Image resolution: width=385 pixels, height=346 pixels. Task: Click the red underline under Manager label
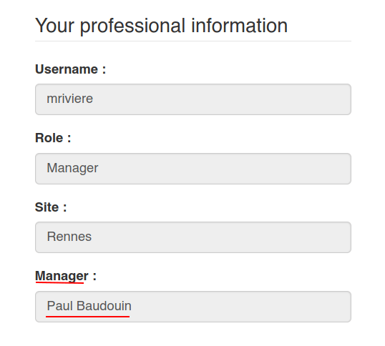pos(59,283)
